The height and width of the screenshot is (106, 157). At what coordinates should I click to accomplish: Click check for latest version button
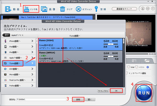[x=124, y=9]
